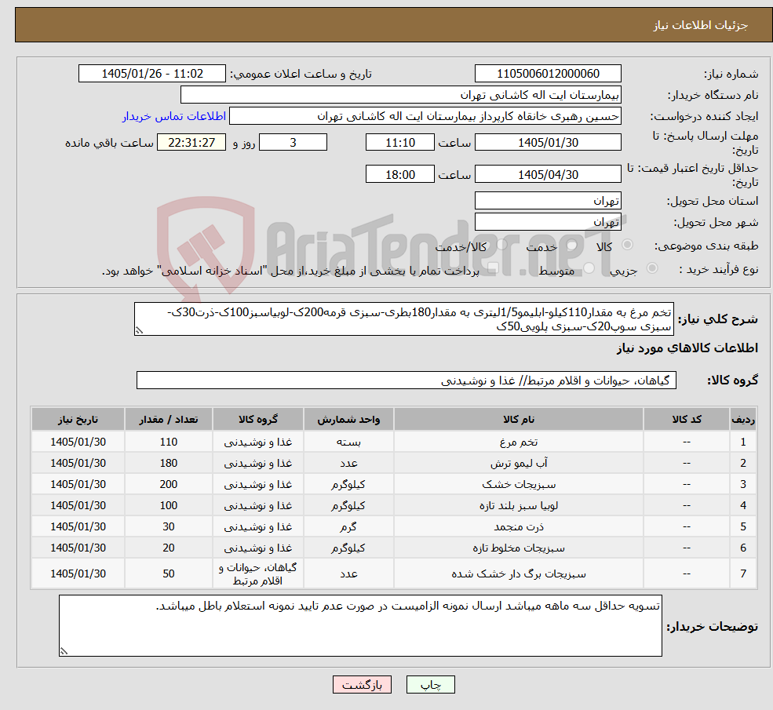Click the ردیف column header

743,419
